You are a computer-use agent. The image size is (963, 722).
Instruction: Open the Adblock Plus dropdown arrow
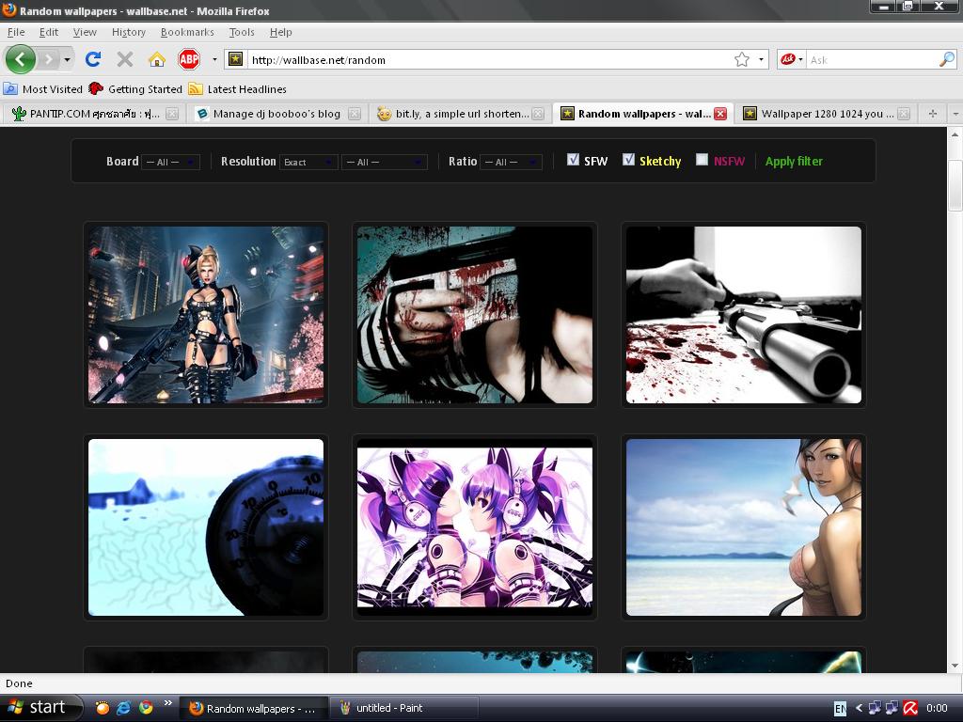click(x=214, y=59)
